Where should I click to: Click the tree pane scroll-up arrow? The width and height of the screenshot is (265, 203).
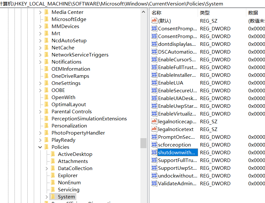click(x=144, y=12)
